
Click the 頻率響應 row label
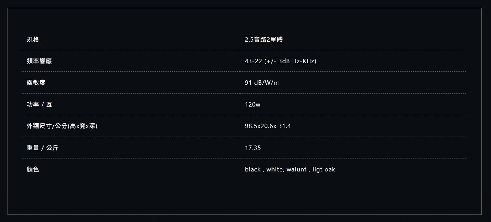coord(39,61)
